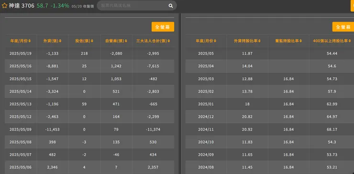Add 神達 to favorites with star icon
This screenshot has width=354, height=174.
[4, 6]
